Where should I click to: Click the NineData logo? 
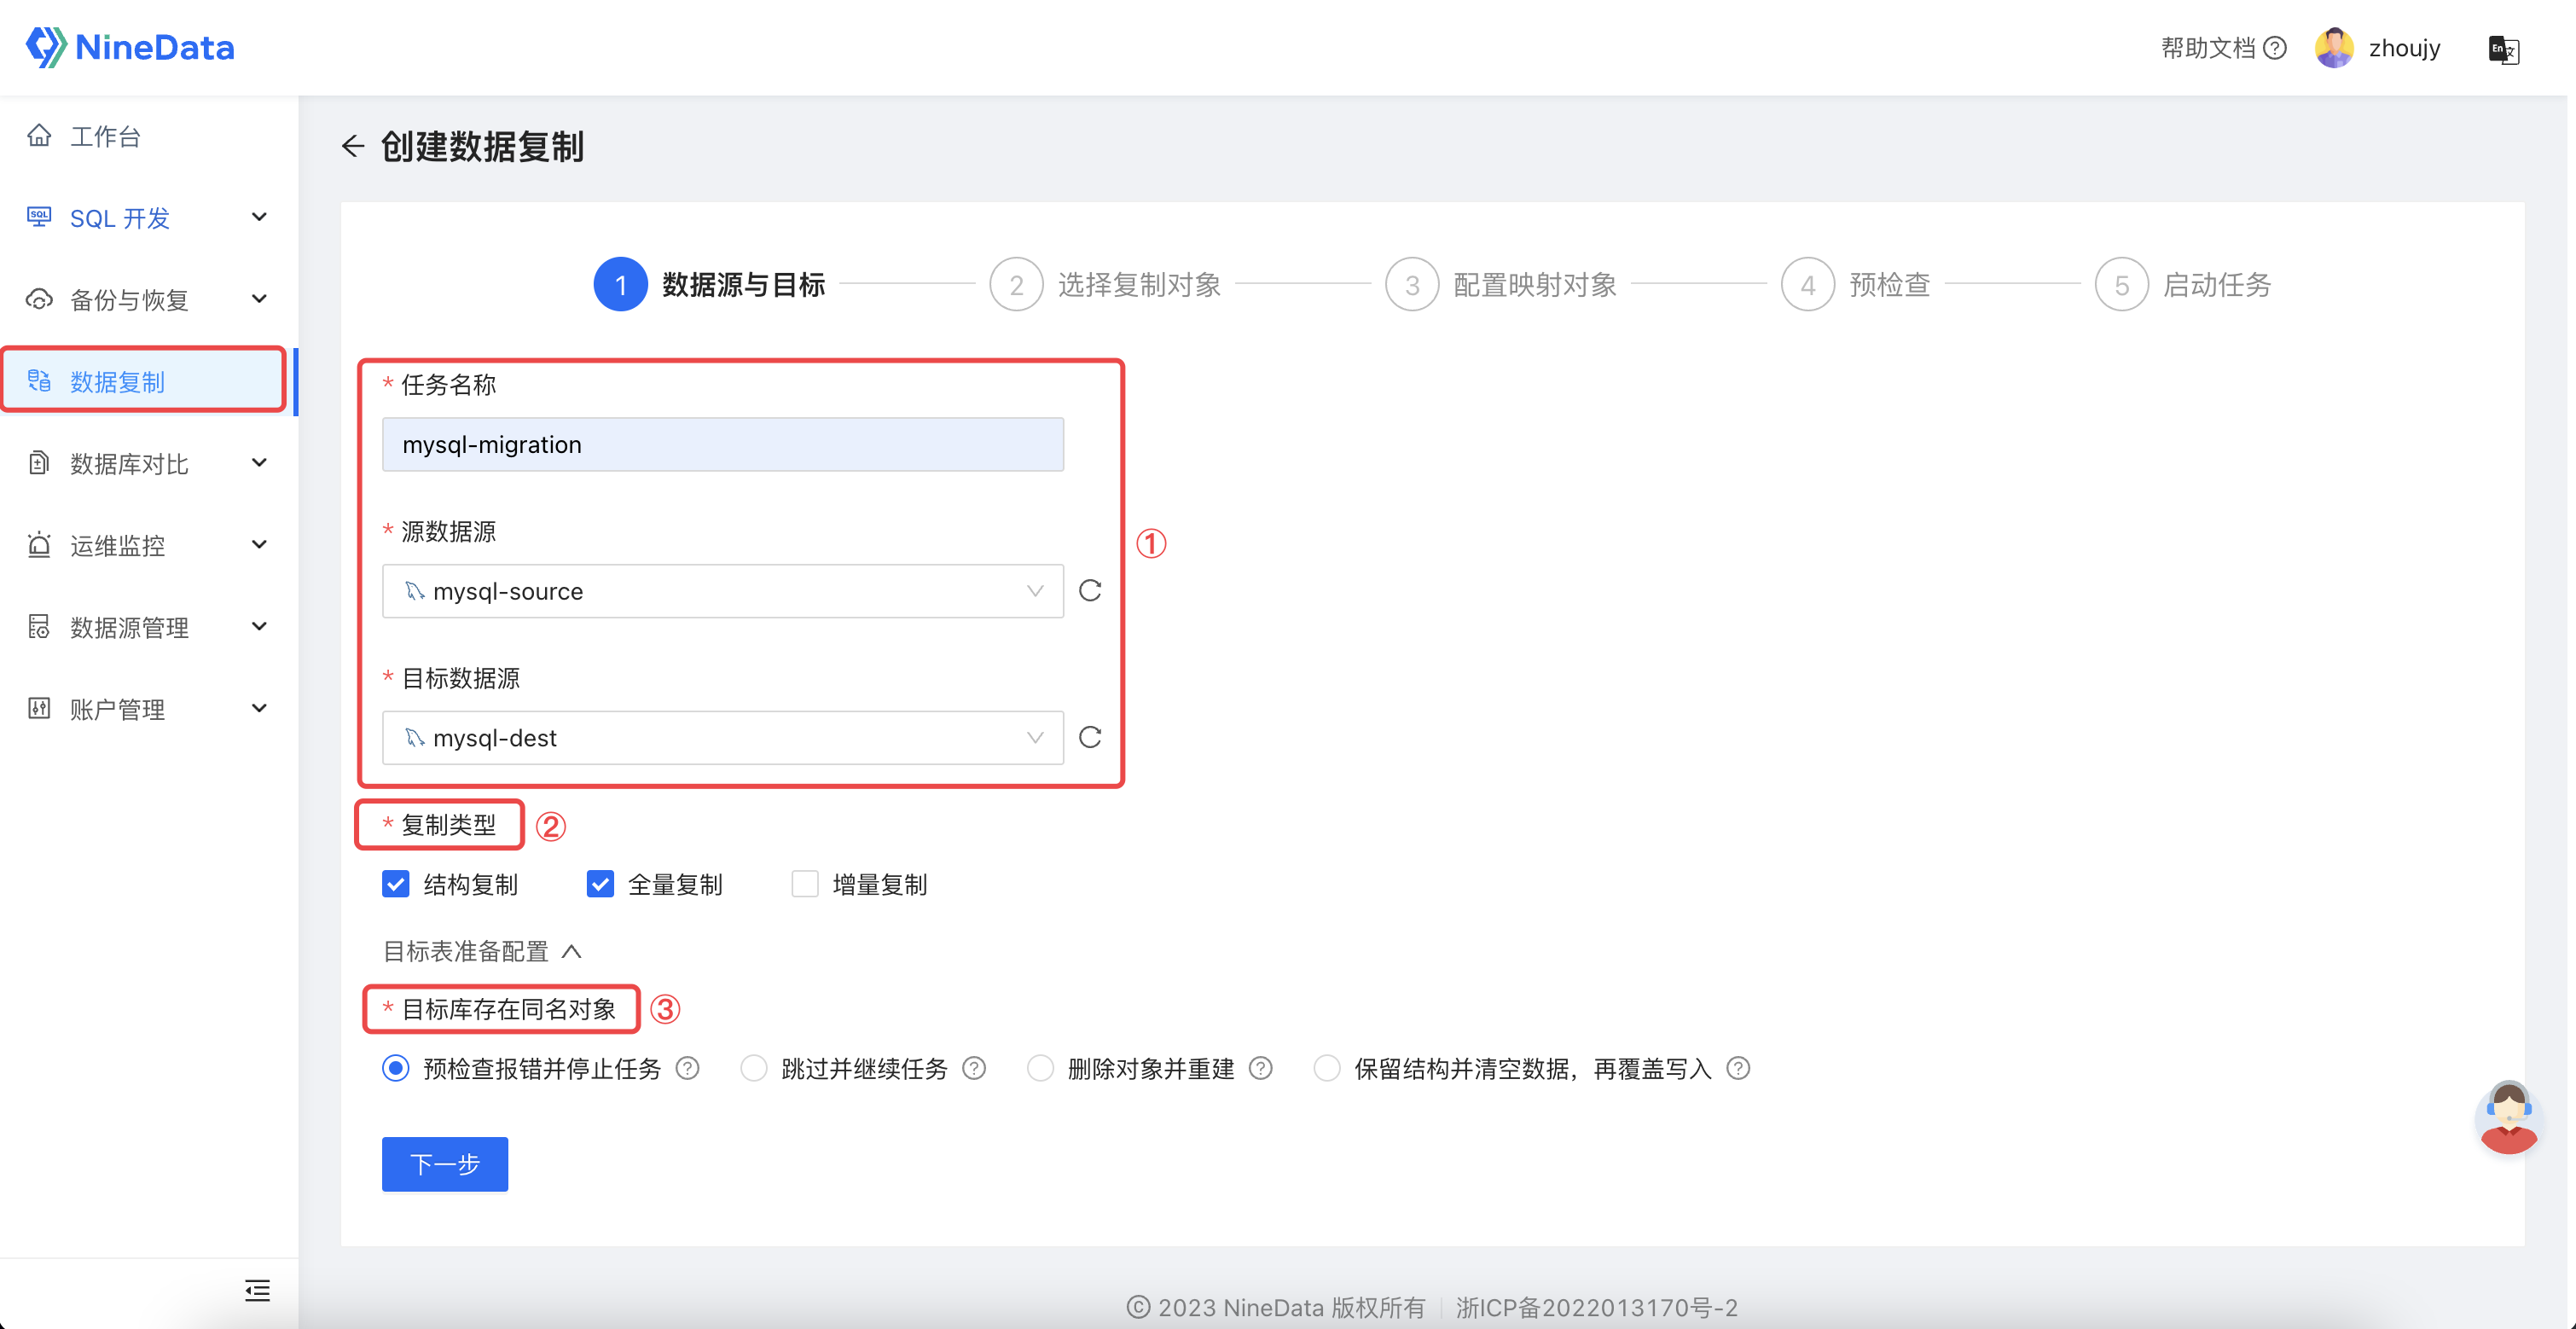(130, 47)
